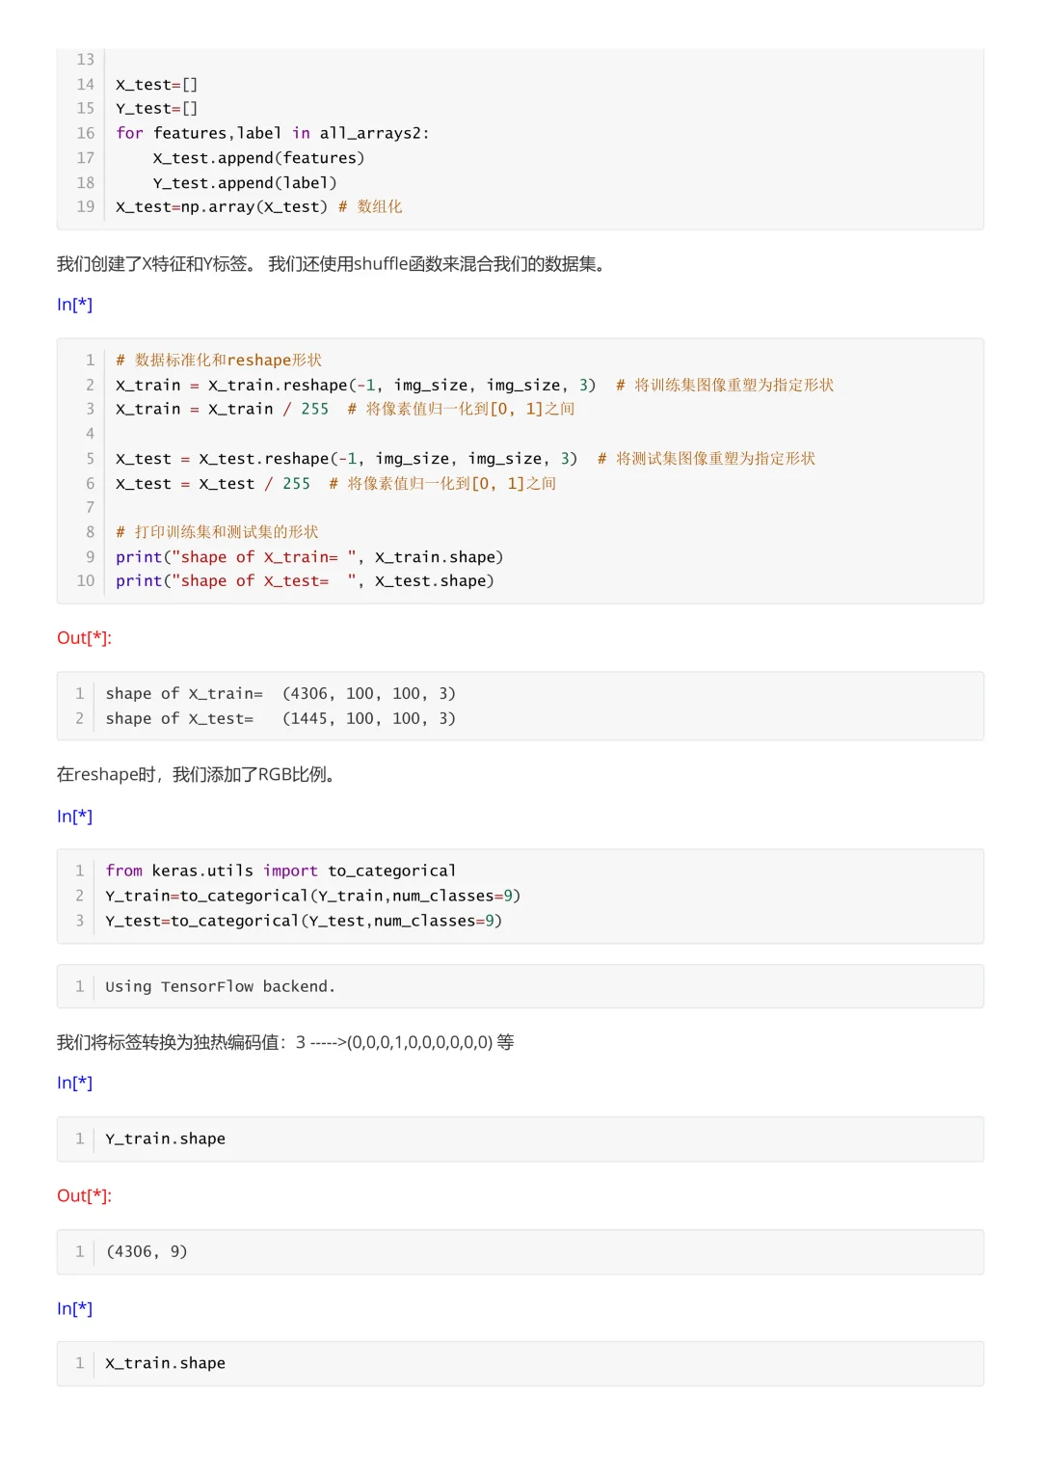Click the paragraph mentioning the shuffle function
The width and height of the screenshot is (1041, 1473).
pos(334,264)
